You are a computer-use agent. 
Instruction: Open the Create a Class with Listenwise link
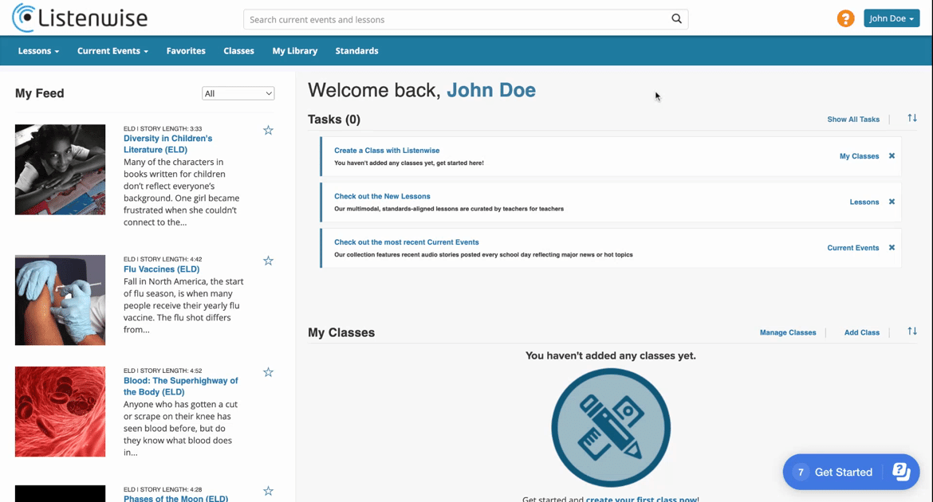387,151
